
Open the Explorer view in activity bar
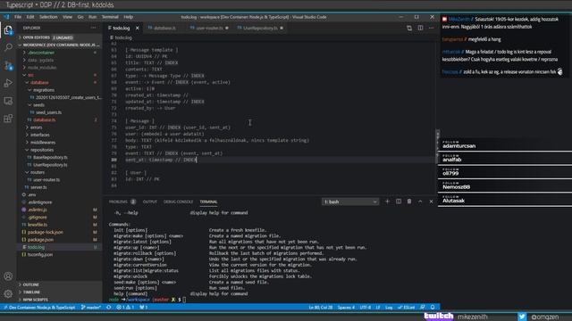(8, 30)
